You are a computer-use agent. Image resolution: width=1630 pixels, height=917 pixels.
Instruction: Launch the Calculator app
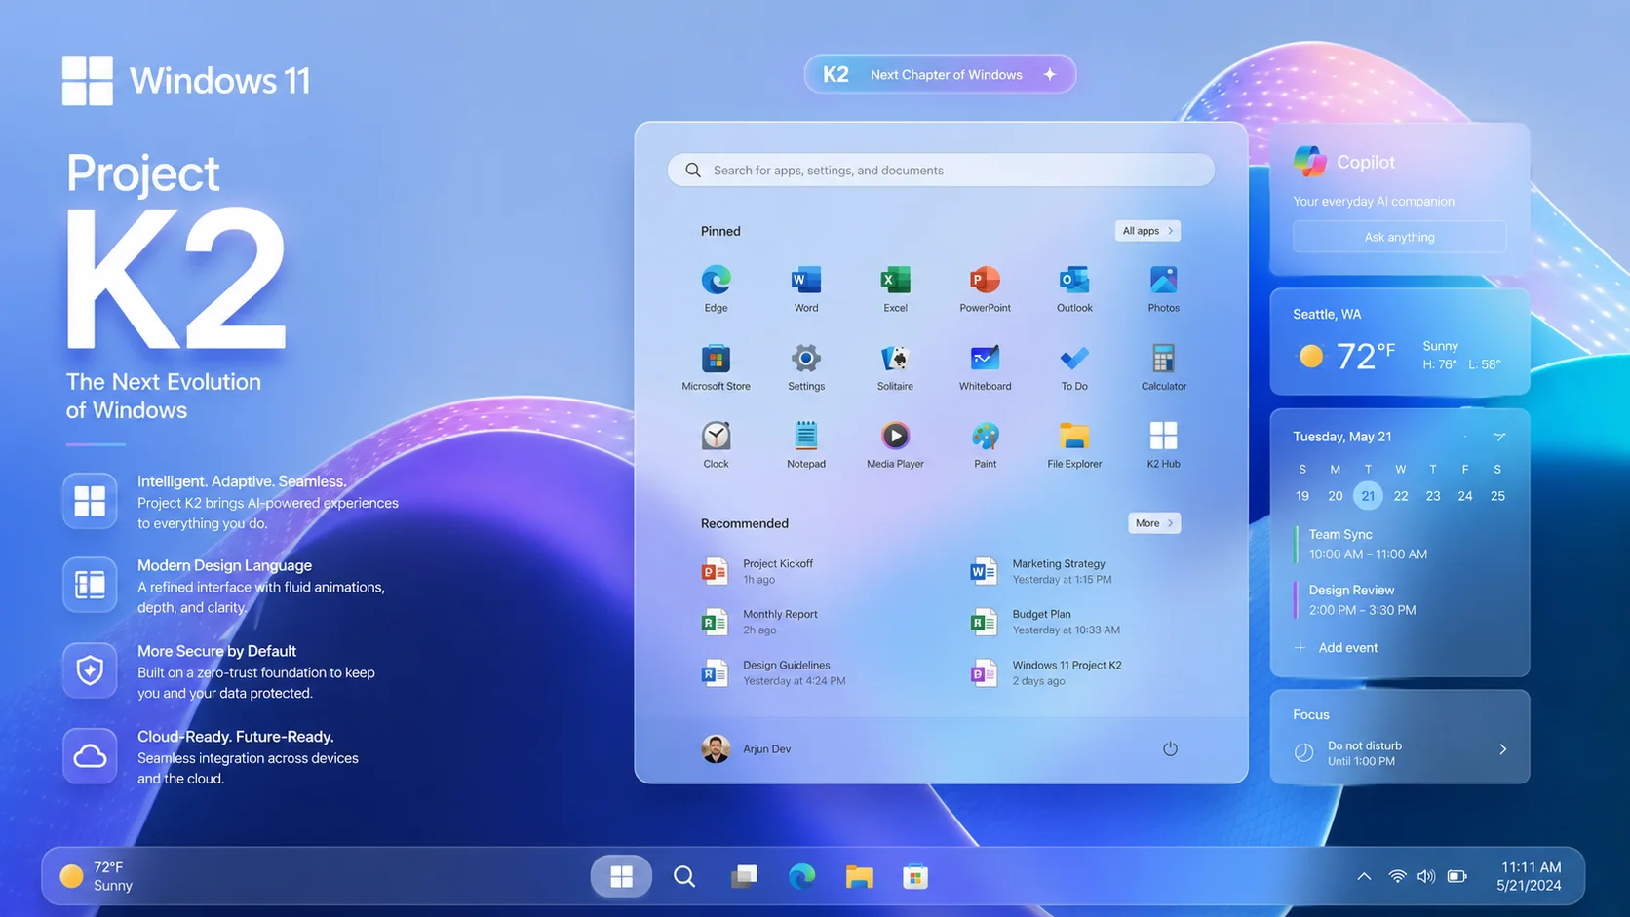click(x=1163, y=366)
